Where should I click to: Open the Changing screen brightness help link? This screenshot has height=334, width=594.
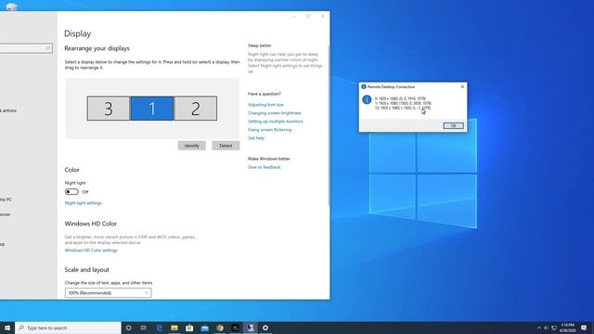click(275, 113)
